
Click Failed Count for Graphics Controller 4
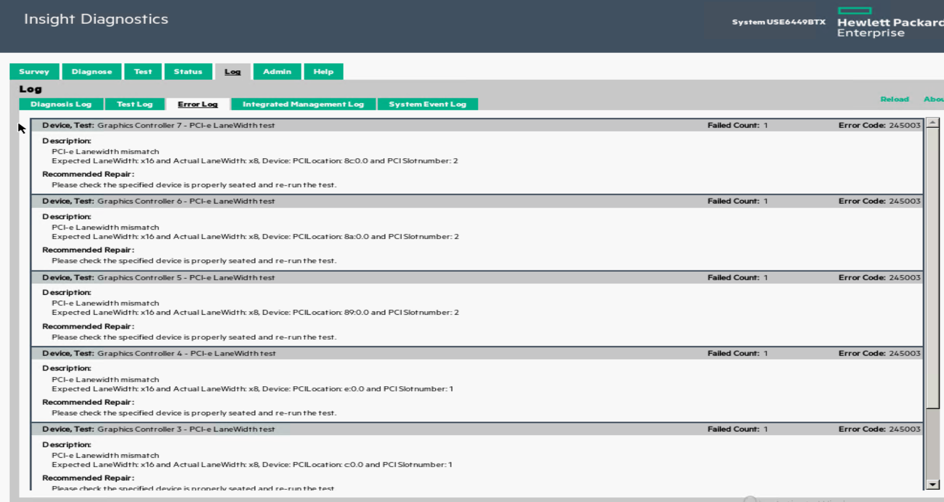pos(738,353)
